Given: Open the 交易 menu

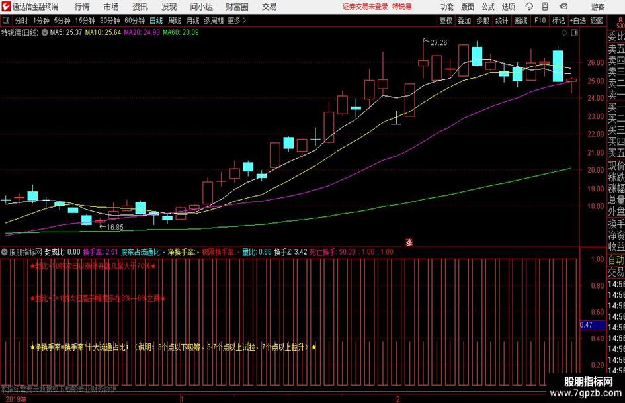Looking at the screenshot, I should pos(269,7).
